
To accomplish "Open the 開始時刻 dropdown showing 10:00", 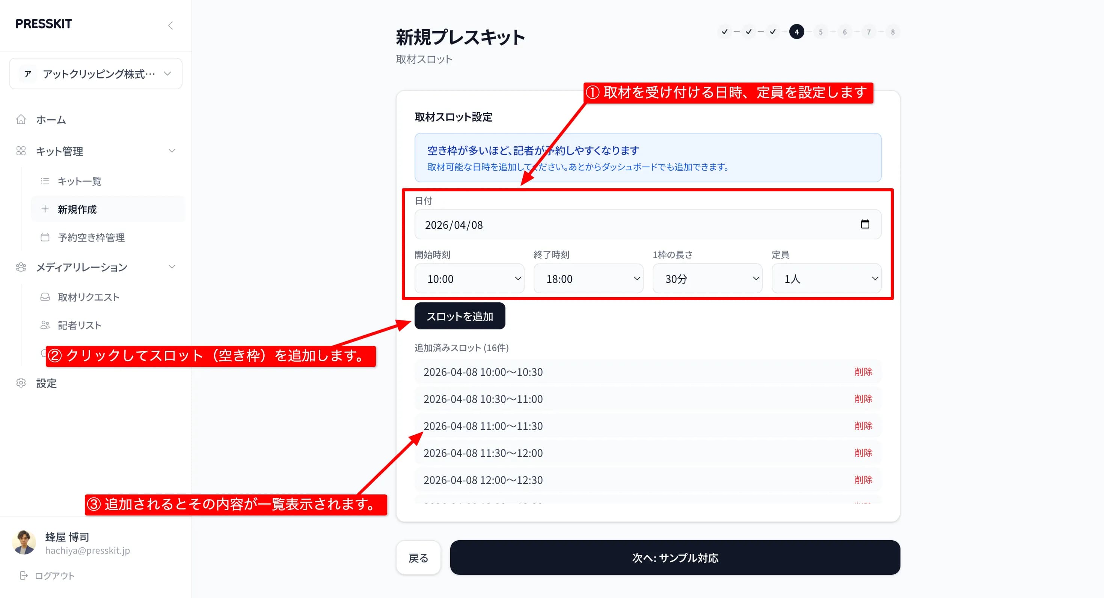I will click(x=469, y=279).
